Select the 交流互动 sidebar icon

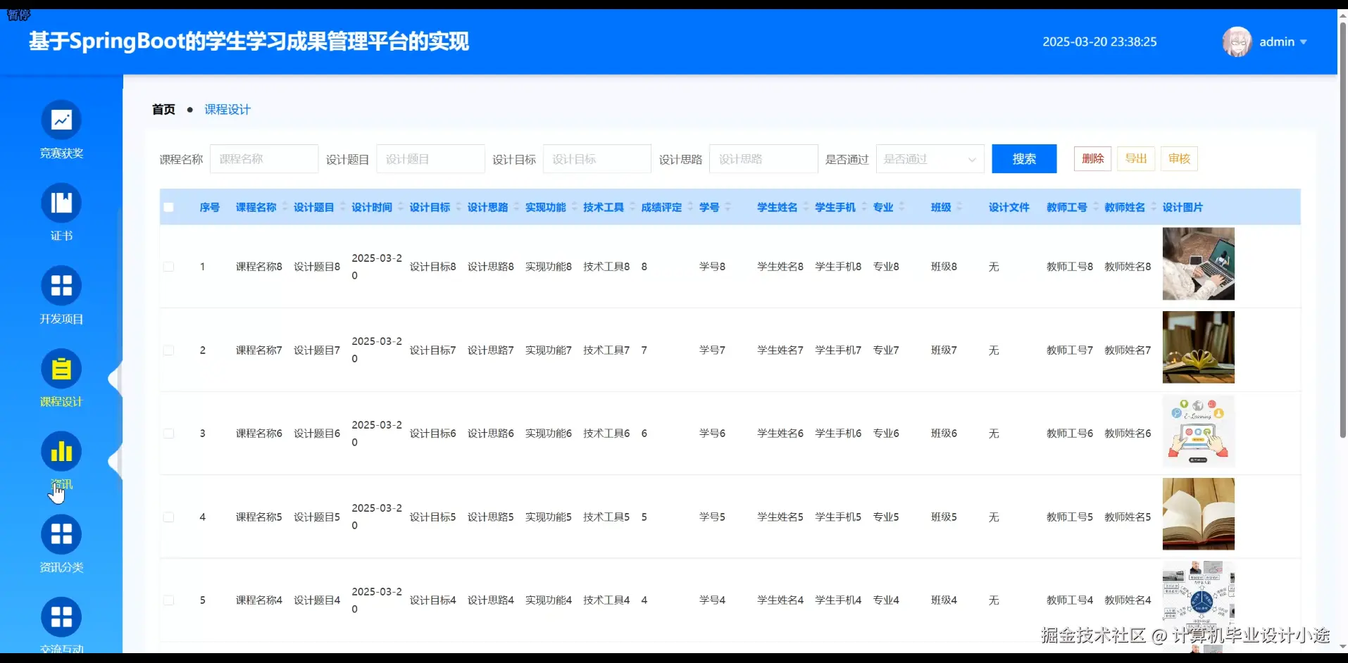(x=61, y=623)
